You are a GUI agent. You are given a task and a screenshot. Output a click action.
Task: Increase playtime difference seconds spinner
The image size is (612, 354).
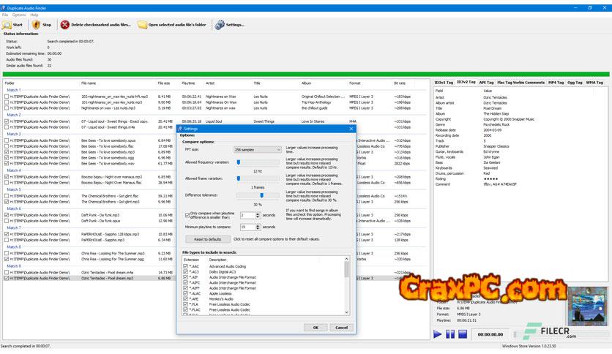point(259,214)
